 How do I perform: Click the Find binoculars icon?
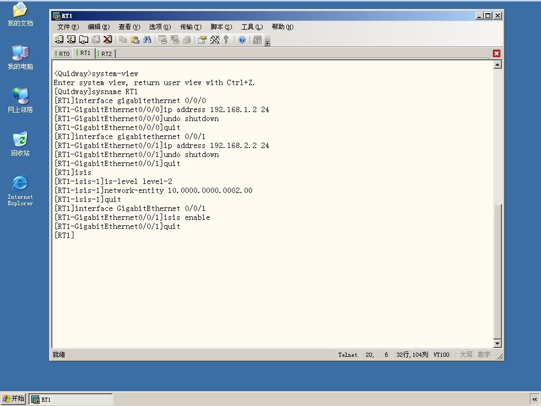147,40
